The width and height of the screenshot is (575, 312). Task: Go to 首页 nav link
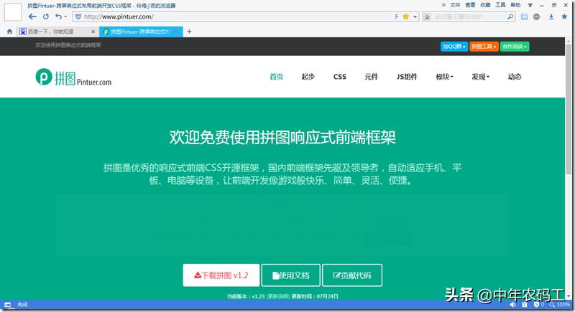pyautogui.click(x=276, y=77)
